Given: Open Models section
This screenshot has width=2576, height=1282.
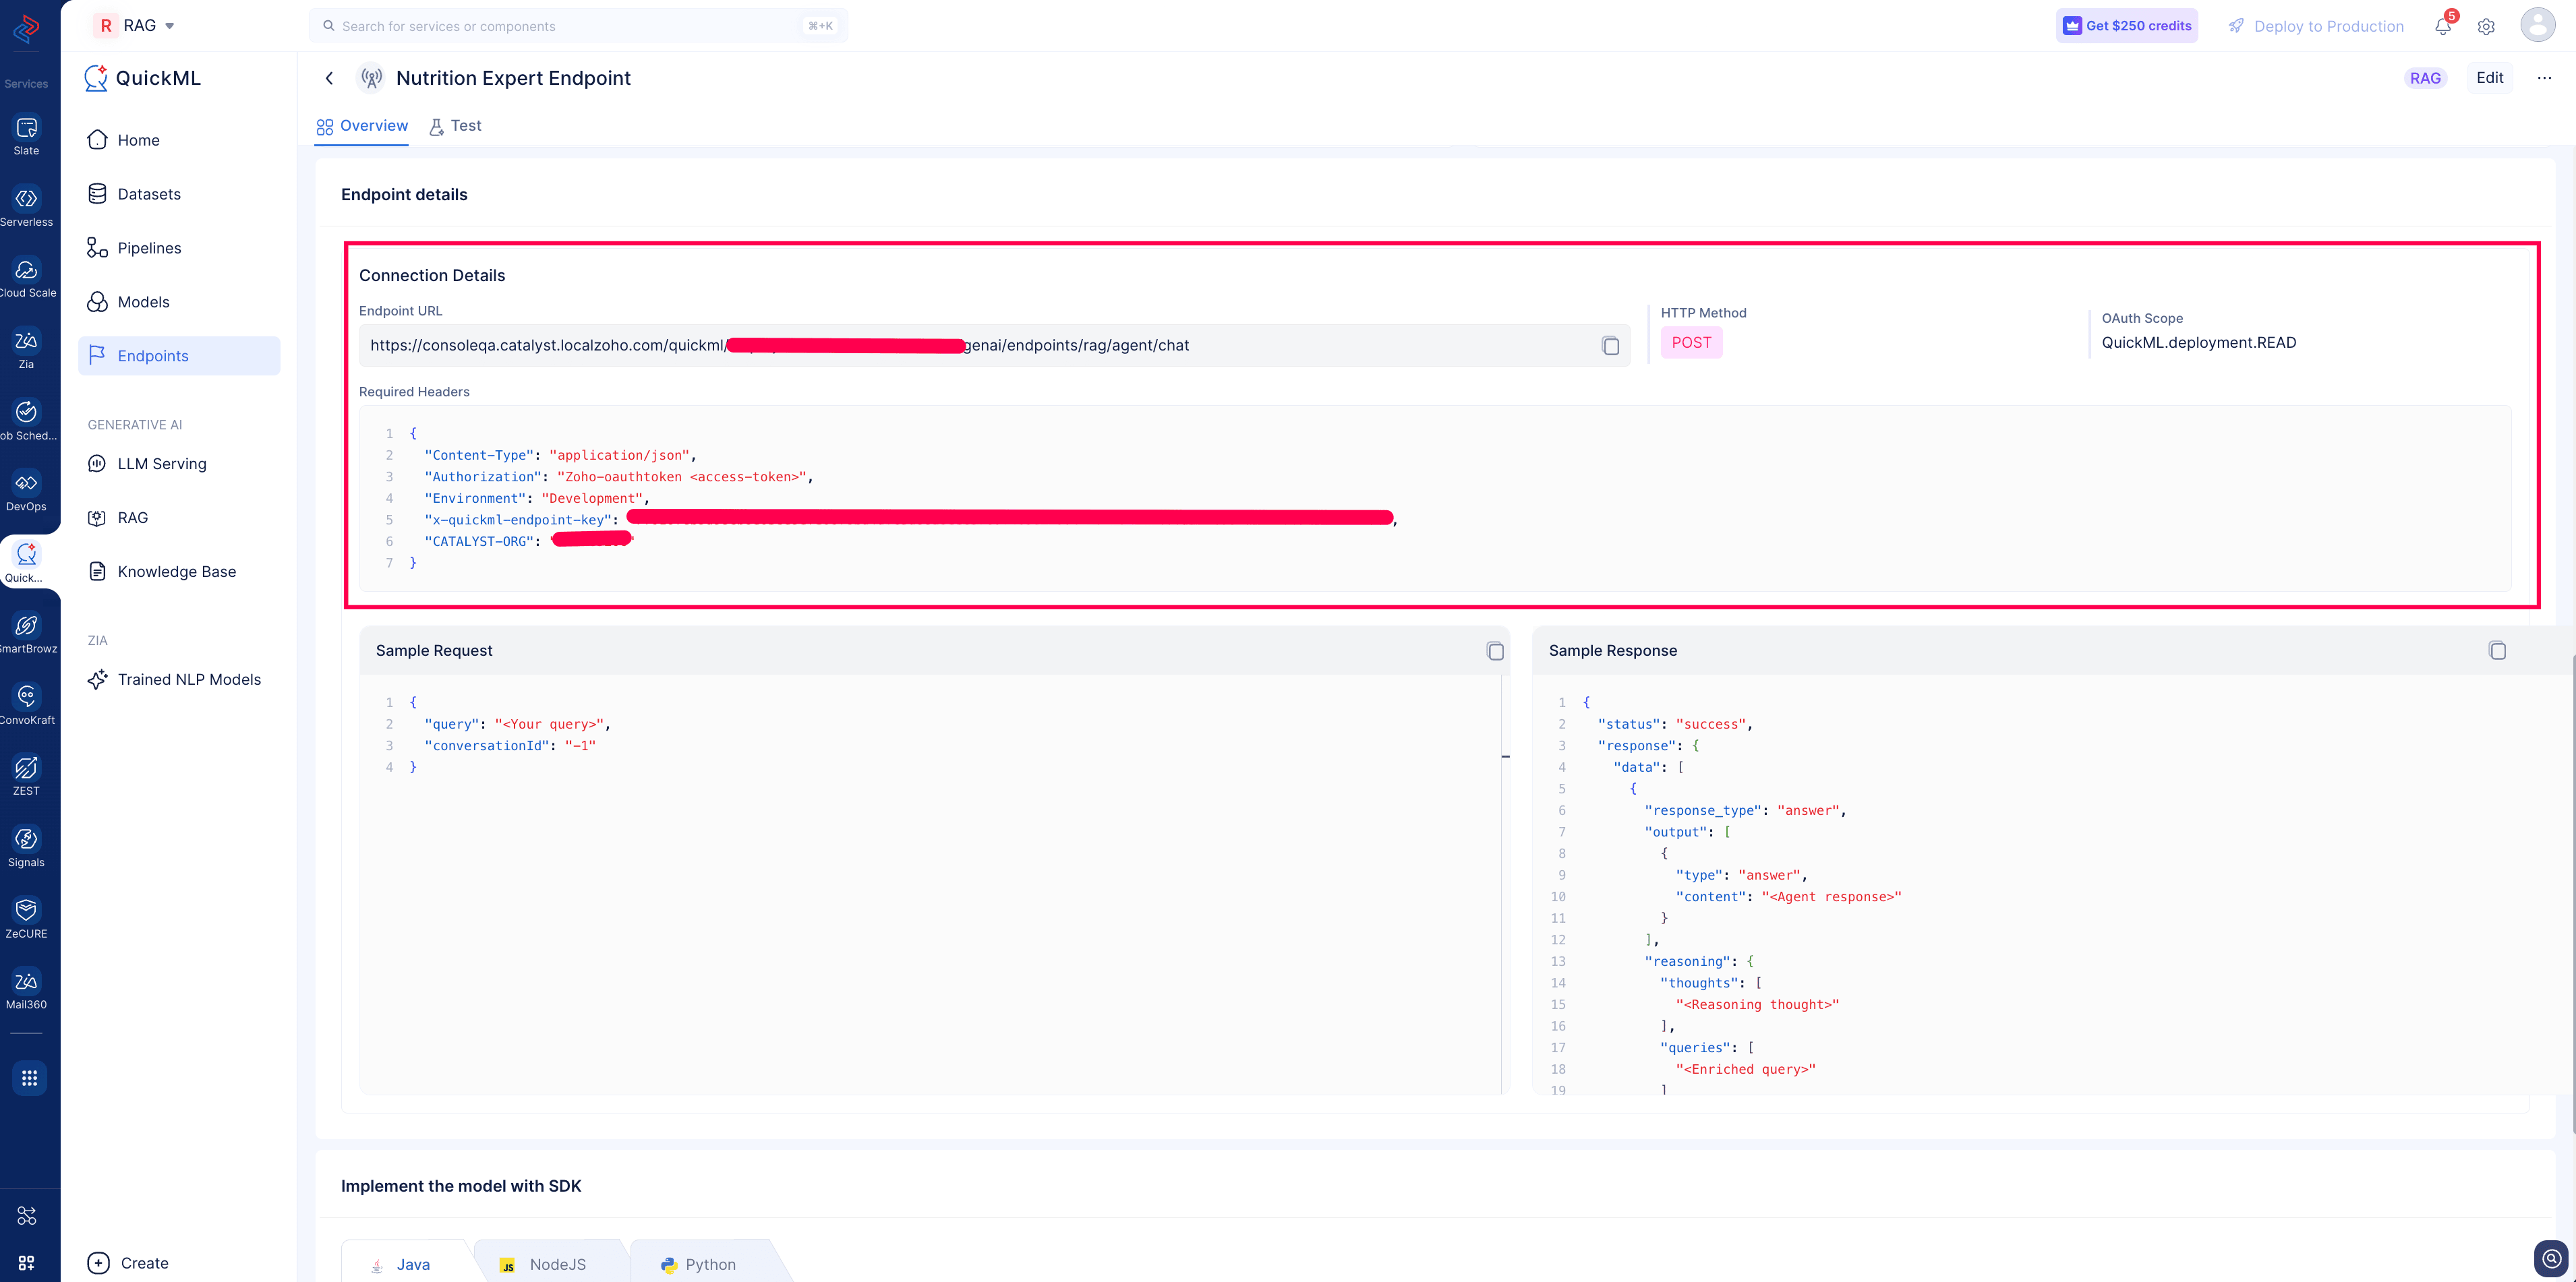Looking at the screenshot, I should tap(179, 302).
